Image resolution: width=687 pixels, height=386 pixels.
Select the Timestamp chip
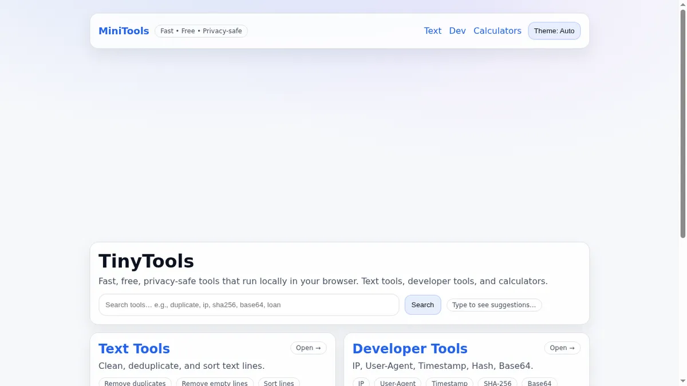pyautogui.click(x=449, y=382)
